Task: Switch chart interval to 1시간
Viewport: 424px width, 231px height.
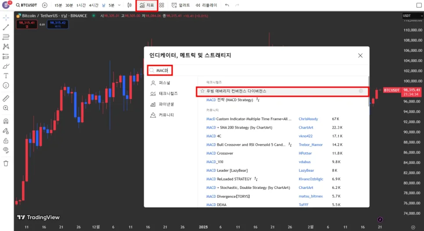Action: point(81,5)
